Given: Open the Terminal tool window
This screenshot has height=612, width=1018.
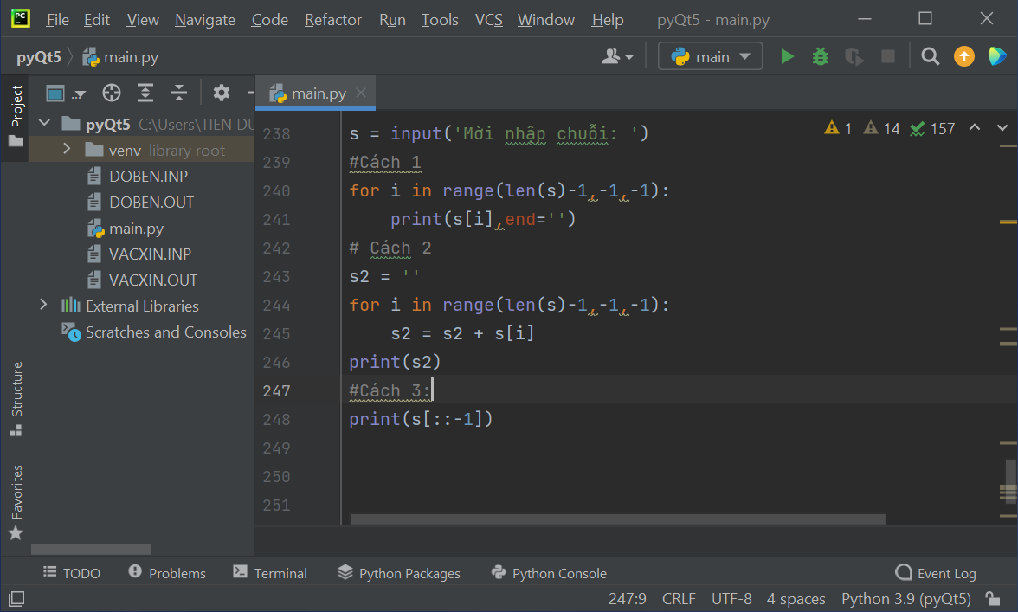Looking at the screenshot, I should 269,573.
